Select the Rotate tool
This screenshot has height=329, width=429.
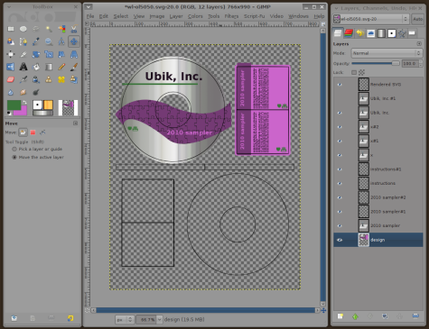click(36, 54)
